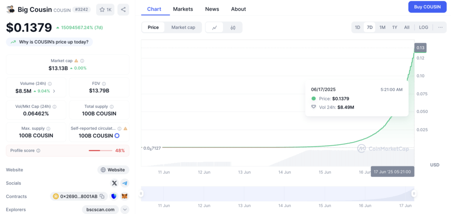Click 'Why is COUSIN's price up today?'

tap(49, 42)
